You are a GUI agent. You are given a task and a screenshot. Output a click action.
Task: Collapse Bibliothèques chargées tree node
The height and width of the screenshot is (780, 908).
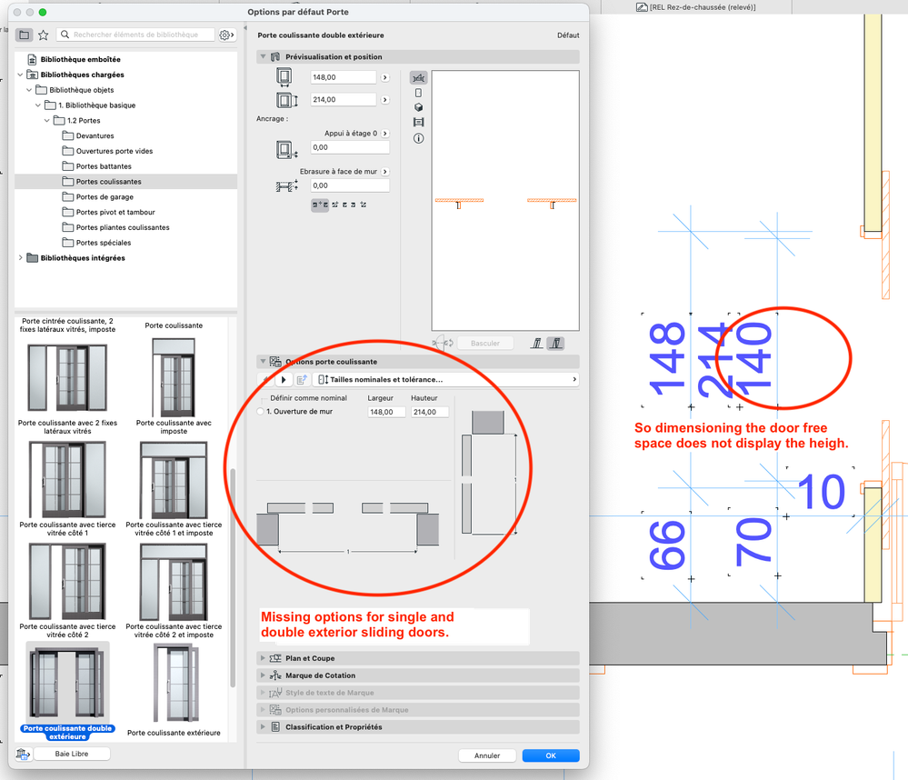click(20, 75)
